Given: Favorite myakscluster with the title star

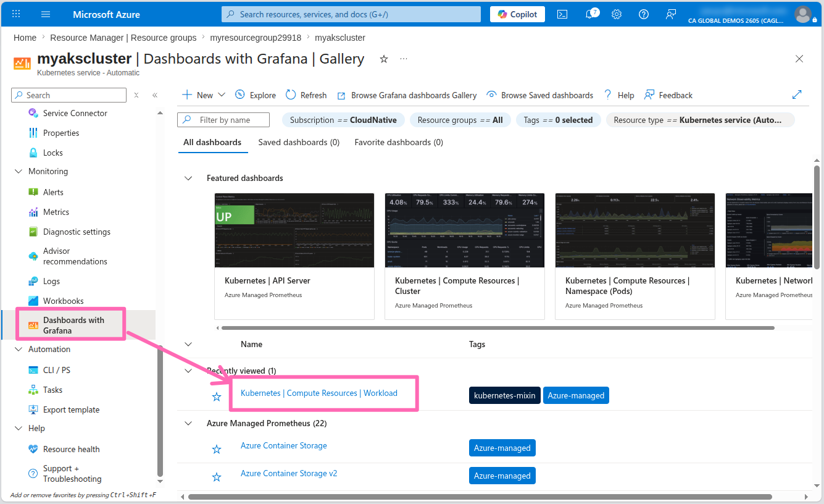Looking at the screenshot, I should [384, 59].
